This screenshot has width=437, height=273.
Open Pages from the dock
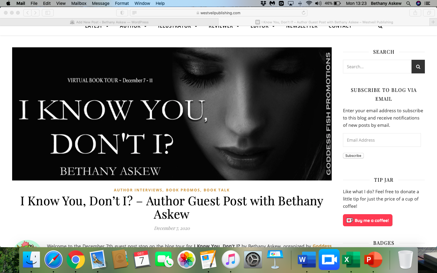click(208, 260)
